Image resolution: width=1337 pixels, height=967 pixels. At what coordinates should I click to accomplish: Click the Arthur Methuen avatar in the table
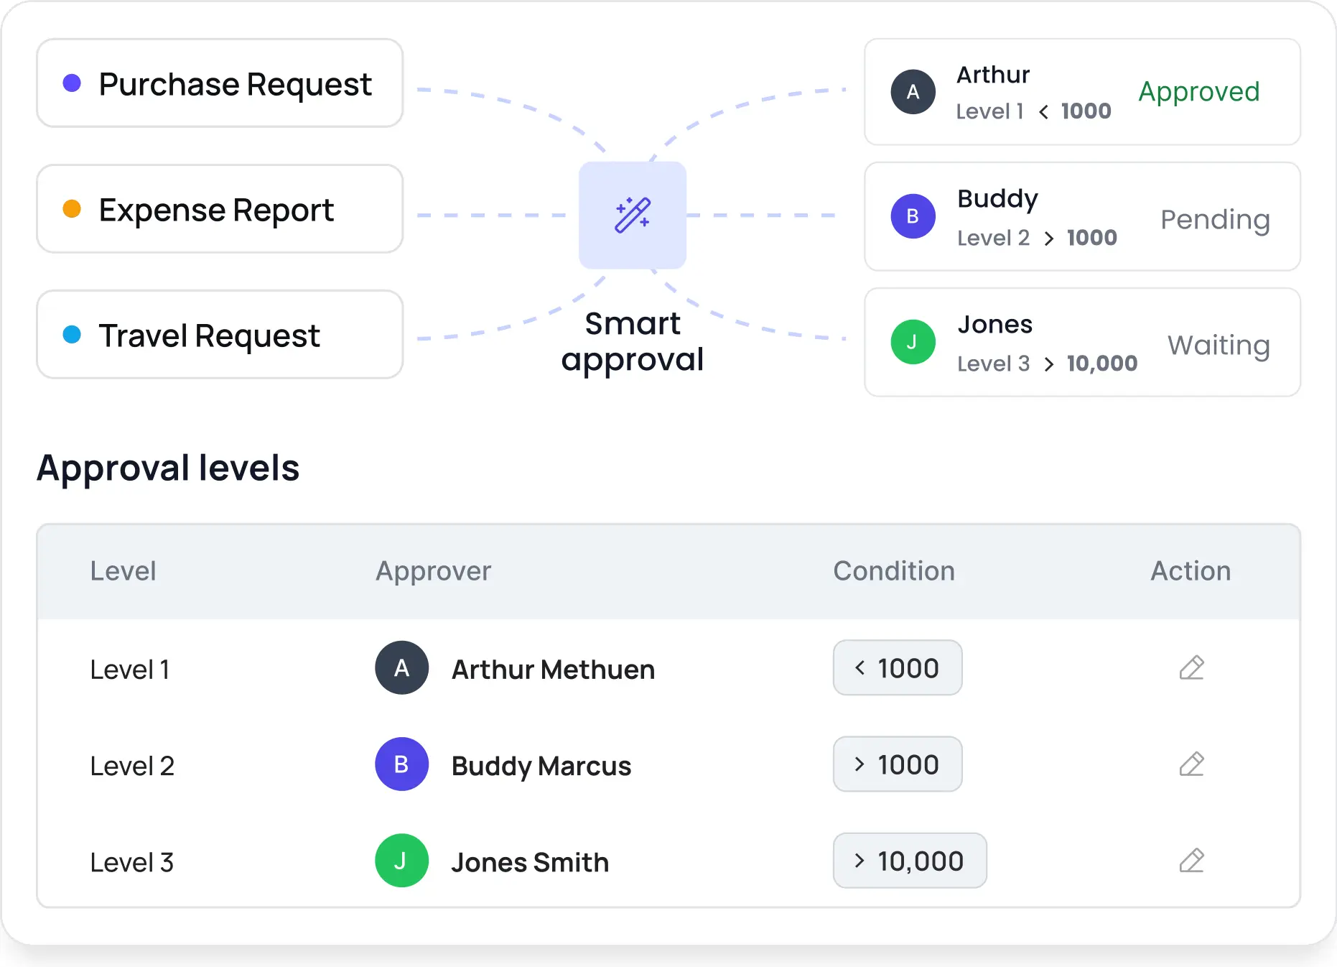401,668
